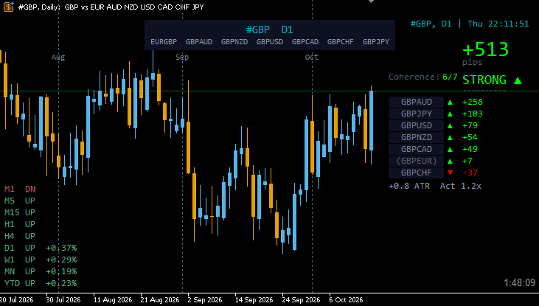Click the +79 value for GBPUSD
This screenshot has height=306, width=539.
click(x=470, y=125)
